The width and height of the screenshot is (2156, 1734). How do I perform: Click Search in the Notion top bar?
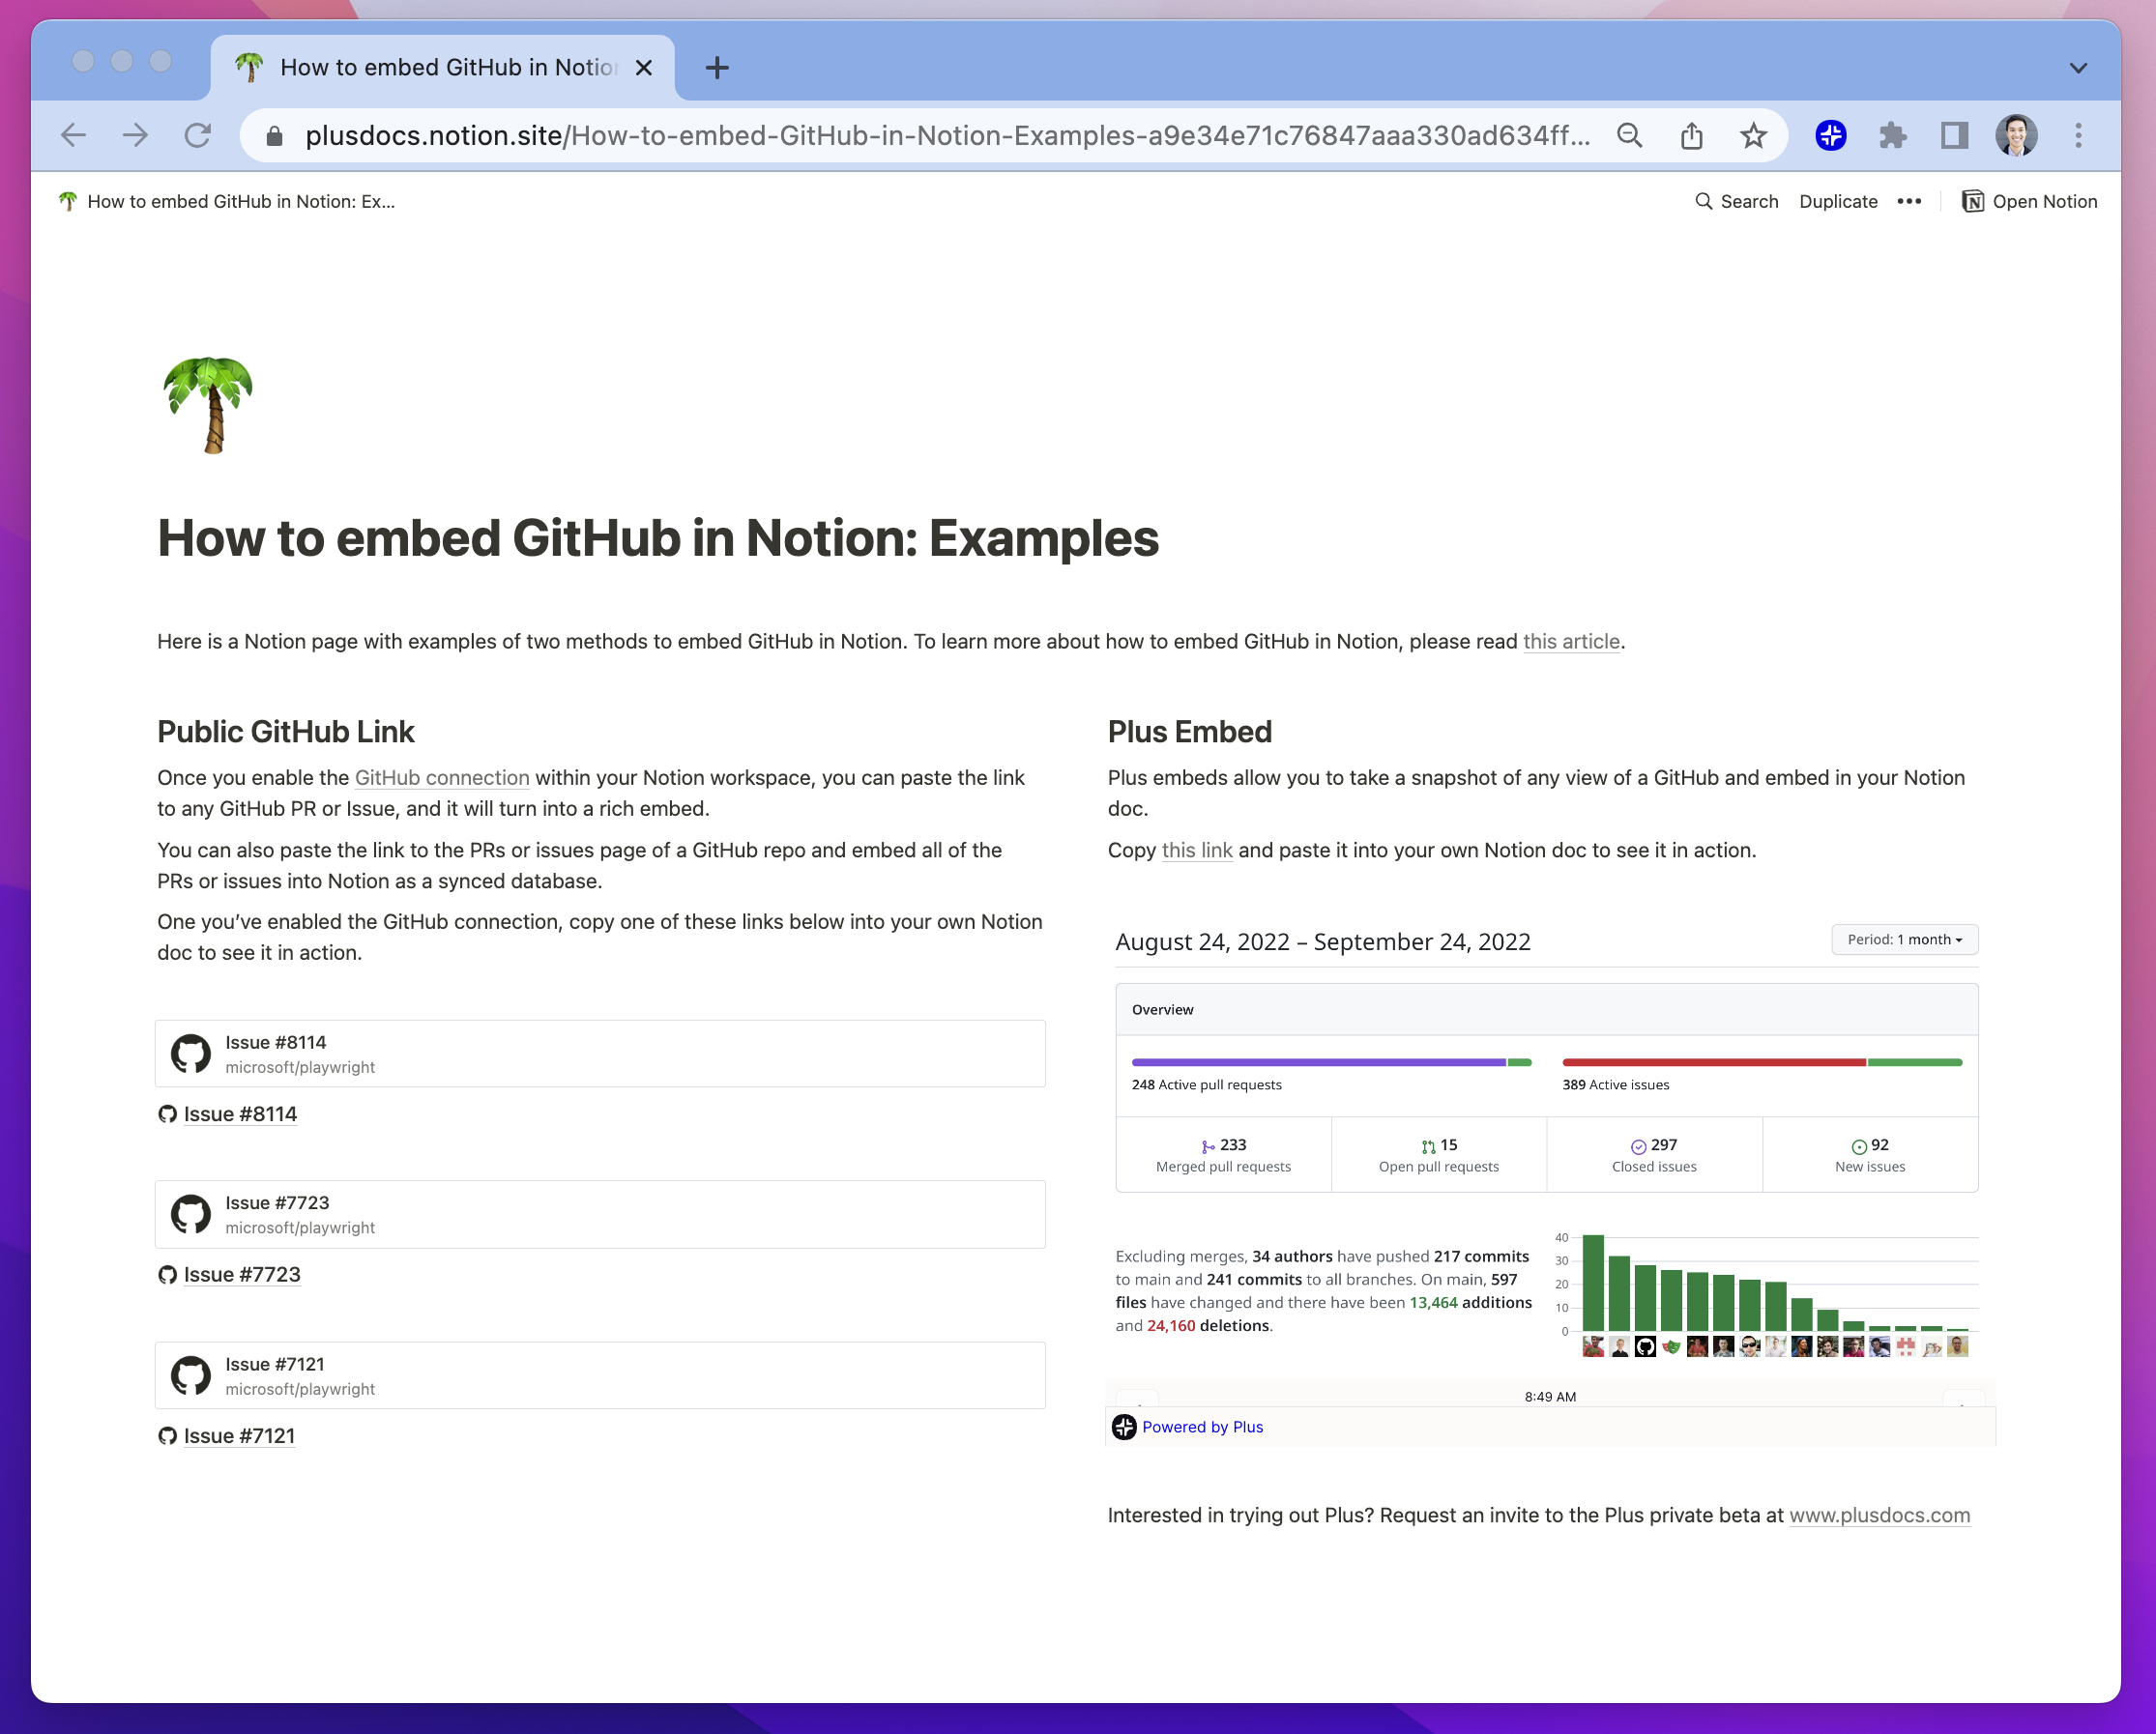(1736, 201)
